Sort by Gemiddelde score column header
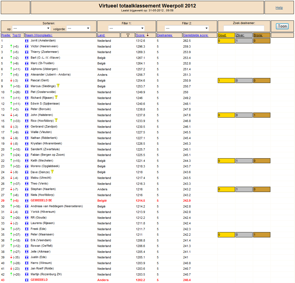Image resolution: width=295 pixels, height=283 pixels. (196, 35)
